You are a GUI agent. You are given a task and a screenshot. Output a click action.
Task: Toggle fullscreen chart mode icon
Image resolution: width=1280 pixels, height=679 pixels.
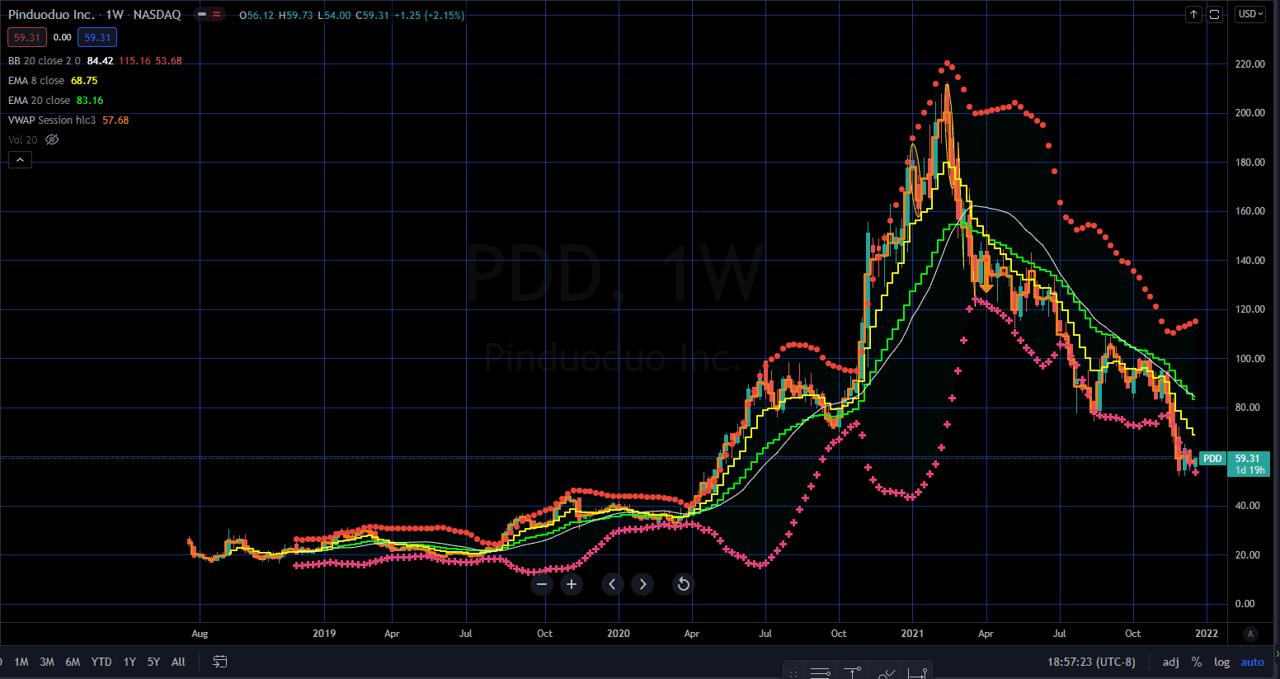[1215, 14]
